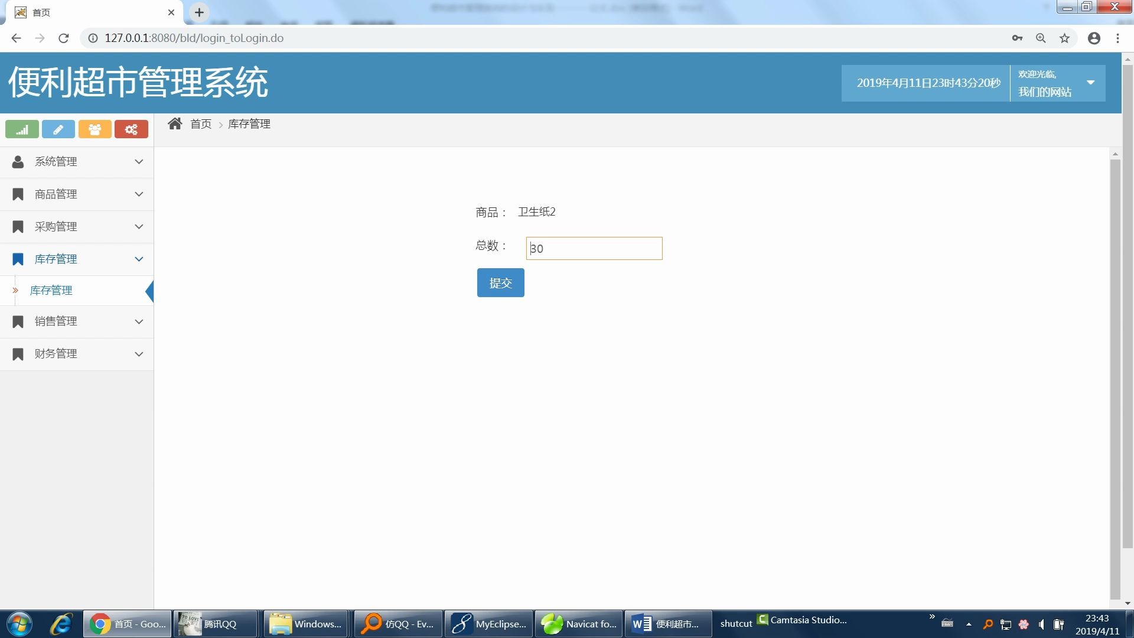1134x638 pixels.
Task: Click the orange users shortcut button
Action: click(94, 129)
